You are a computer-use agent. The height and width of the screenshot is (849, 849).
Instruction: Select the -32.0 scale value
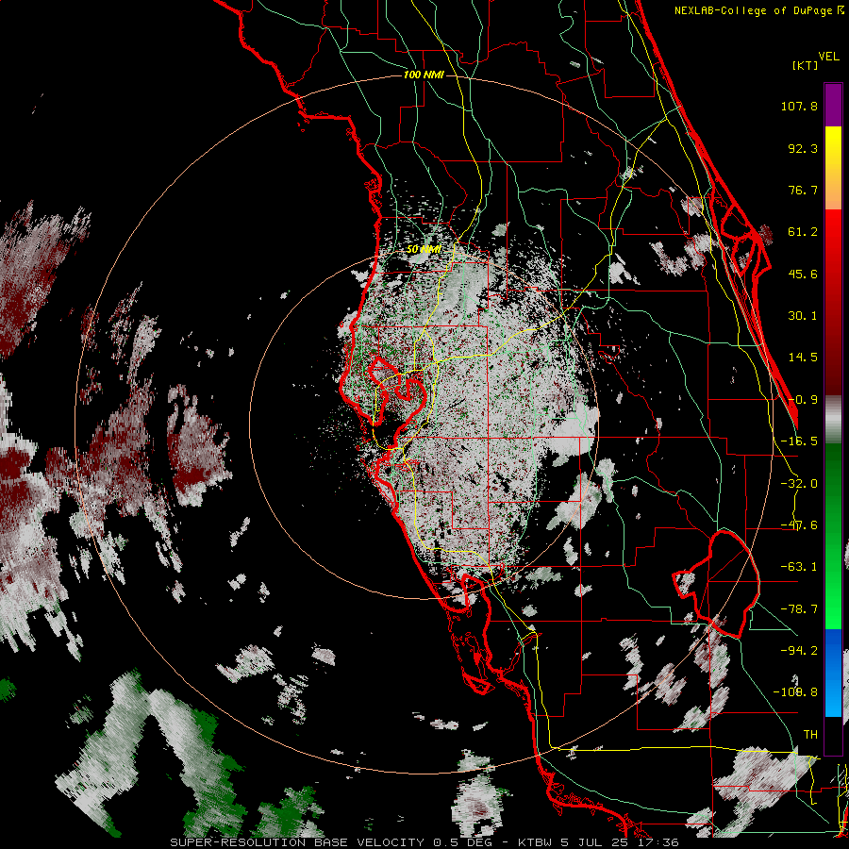[799, 484]
